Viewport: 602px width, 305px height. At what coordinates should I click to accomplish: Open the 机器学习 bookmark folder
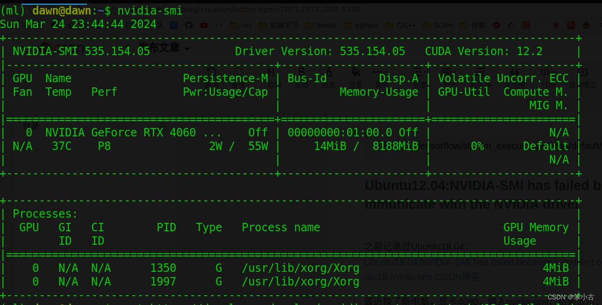click(x=279, y=25)
